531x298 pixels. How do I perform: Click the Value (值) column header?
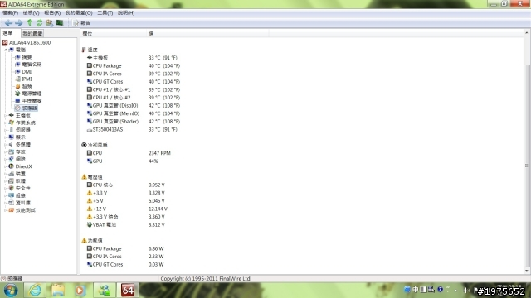(208, 33)
